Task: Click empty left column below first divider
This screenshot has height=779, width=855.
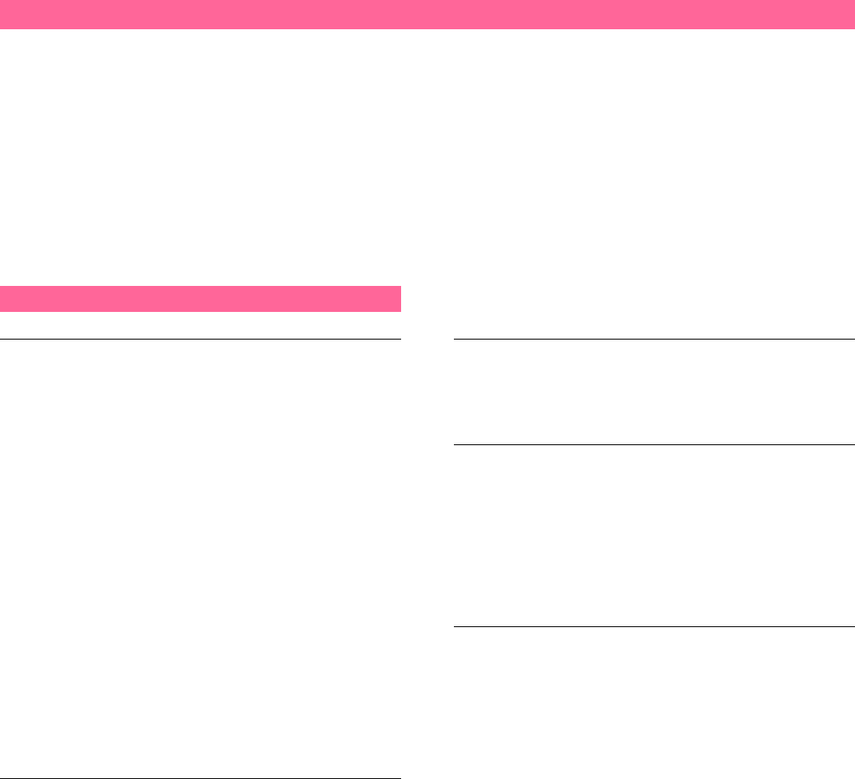Action: [200, 558]
